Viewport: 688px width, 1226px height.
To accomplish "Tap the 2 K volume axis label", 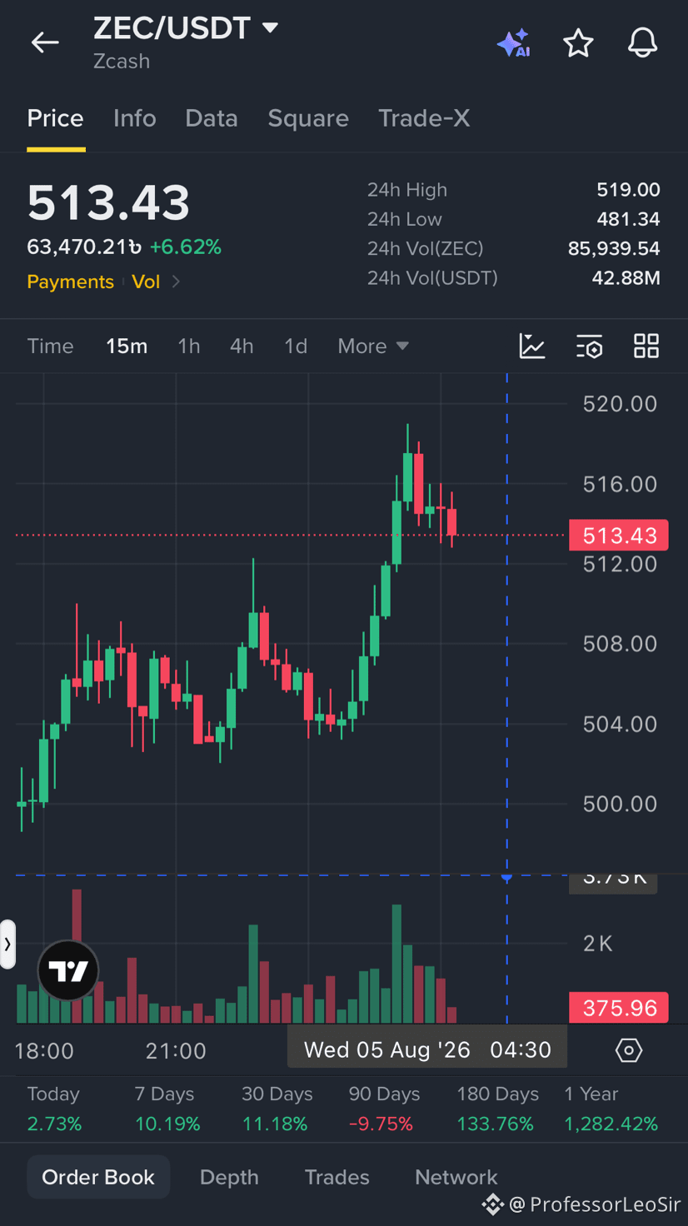I will click(x=598, y=944).
